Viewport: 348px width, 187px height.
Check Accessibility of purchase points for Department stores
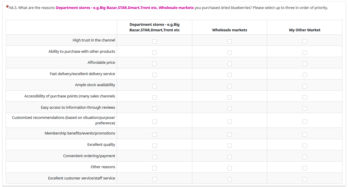(x=155, y=97)
